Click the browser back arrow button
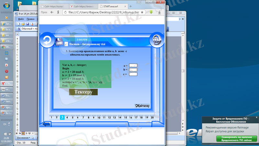Viewport: 259px width, 146px height. [52, 12]
